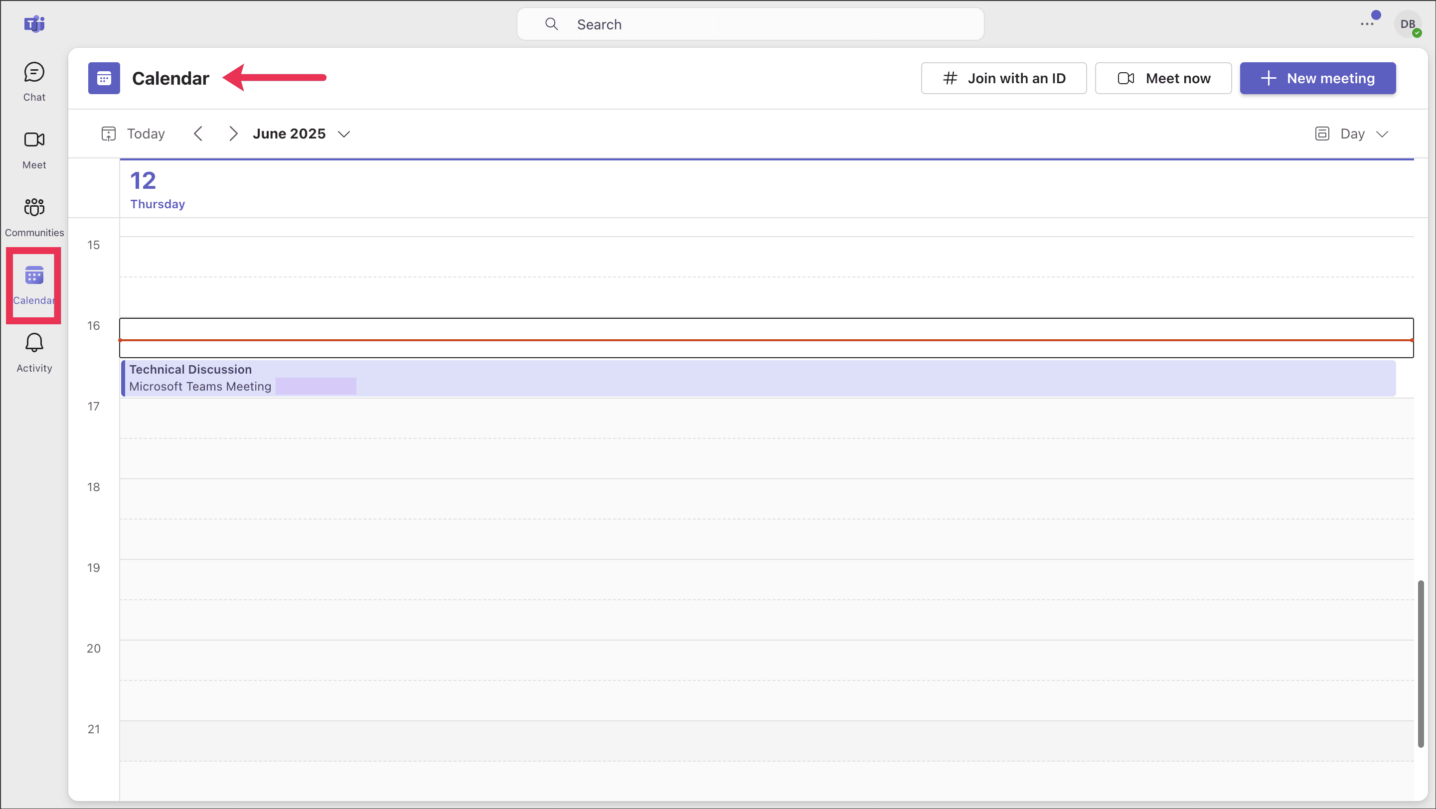Start a meeting with Meet now
This screenshot has width=1436, height=809.
(x=1163, y=78)
